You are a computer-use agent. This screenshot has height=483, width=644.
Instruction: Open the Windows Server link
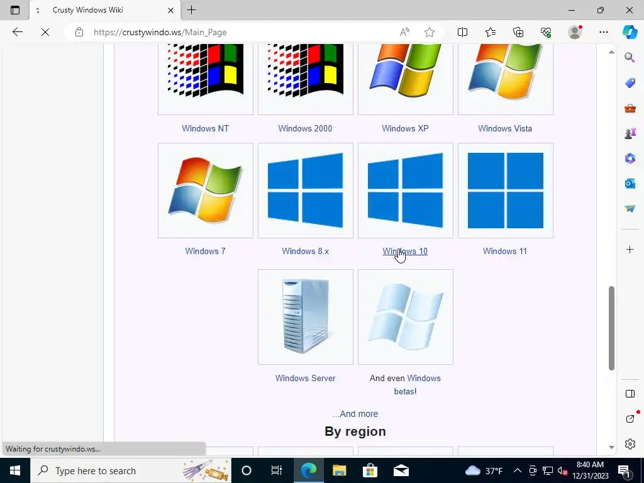pyautogui.click(x=305, y=378)
